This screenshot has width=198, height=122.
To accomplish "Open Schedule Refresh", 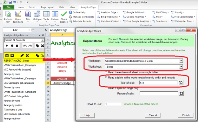I will point(80,21).
